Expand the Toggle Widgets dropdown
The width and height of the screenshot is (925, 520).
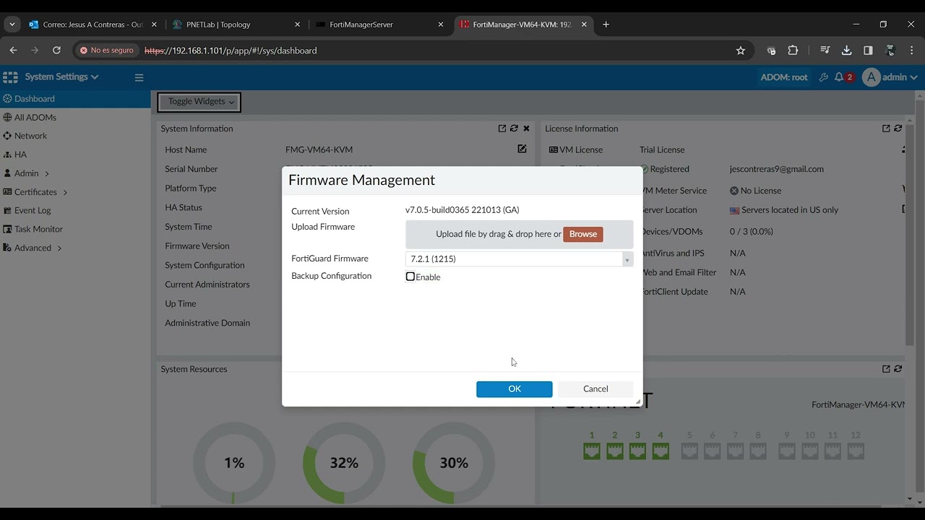(x=199, y=102)
